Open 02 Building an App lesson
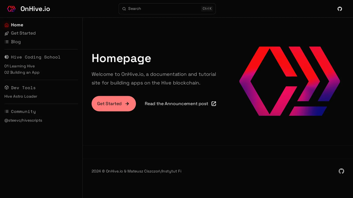This screenshot has height=198, width=353. click(22, 72)
